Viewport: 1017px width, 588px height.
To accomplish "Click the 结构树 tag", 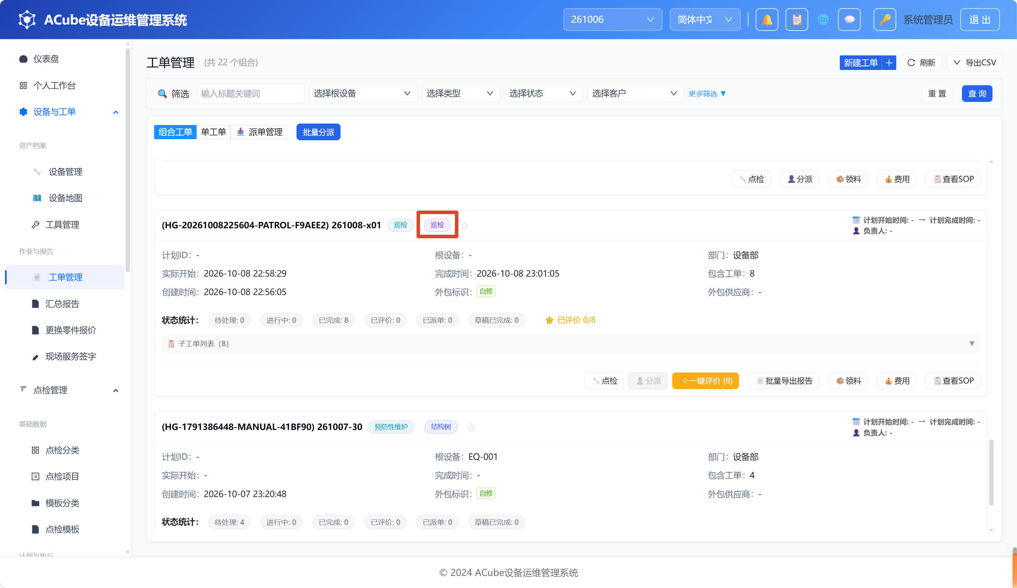I will (x=441, y=427).
